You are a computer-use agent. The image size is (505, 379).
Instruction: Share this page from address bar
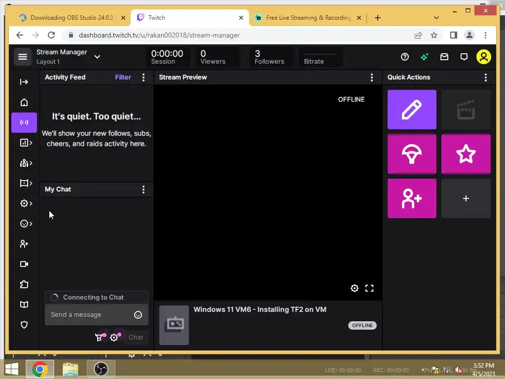coord(418,35)
